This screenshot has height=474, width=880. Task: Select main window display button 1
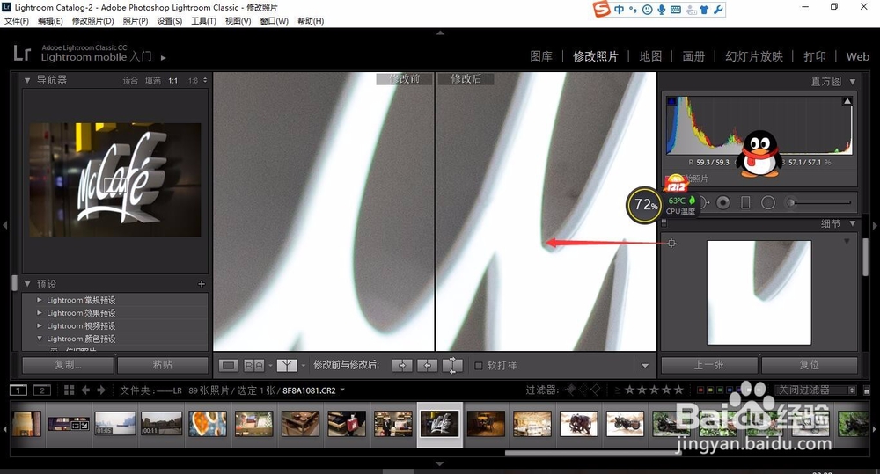(x=18, y=390)
